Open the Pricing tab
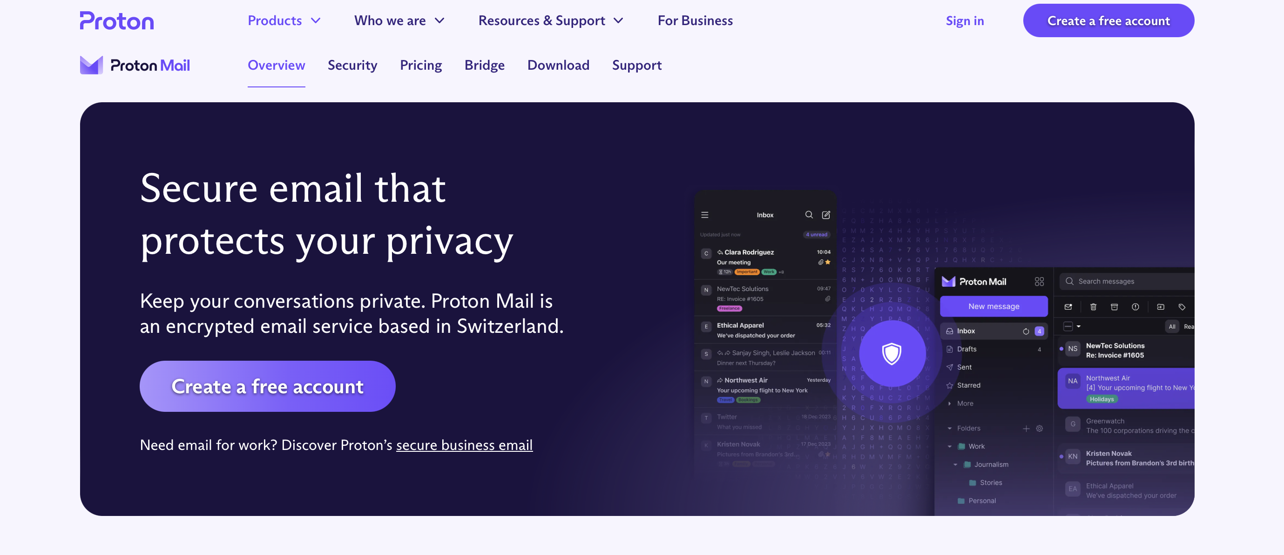Image resolution: width=1284 pixels, height=555 pixels. coord(421,65)
